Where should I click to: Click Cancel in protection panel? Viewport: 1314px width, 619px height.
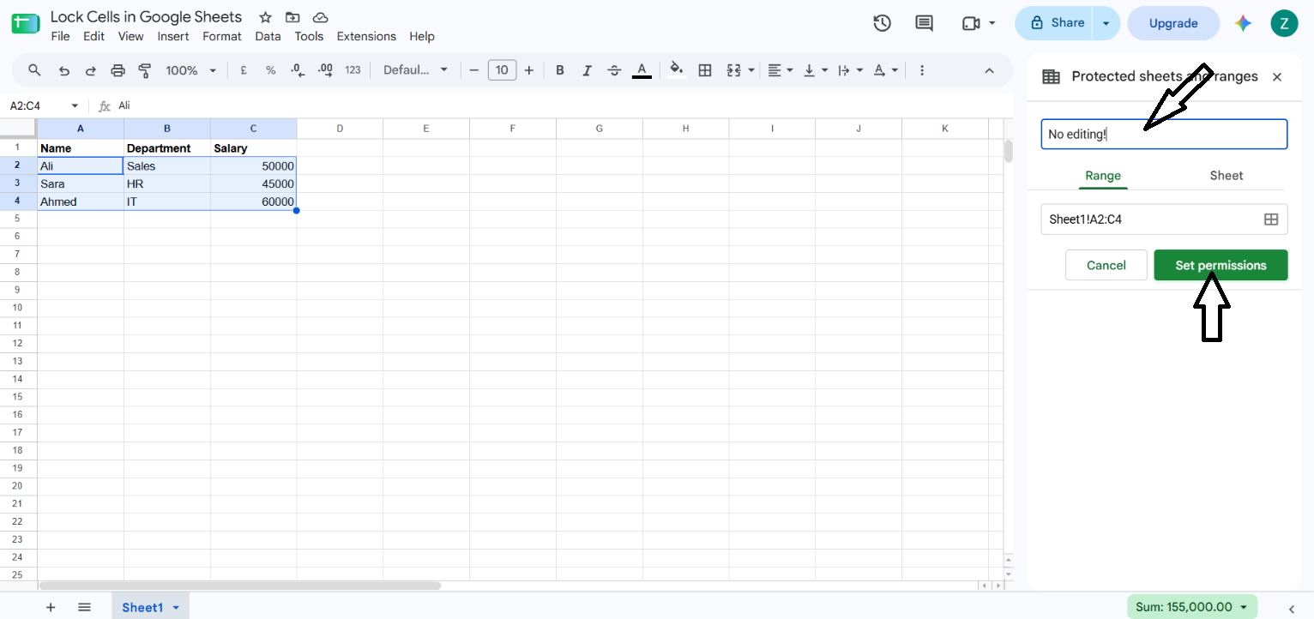[1106, 265]
